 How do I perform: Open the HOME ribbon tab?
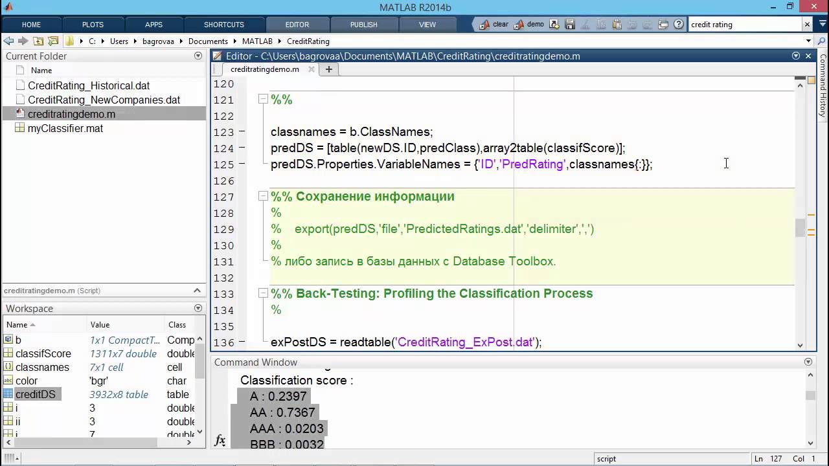(31, 25)
